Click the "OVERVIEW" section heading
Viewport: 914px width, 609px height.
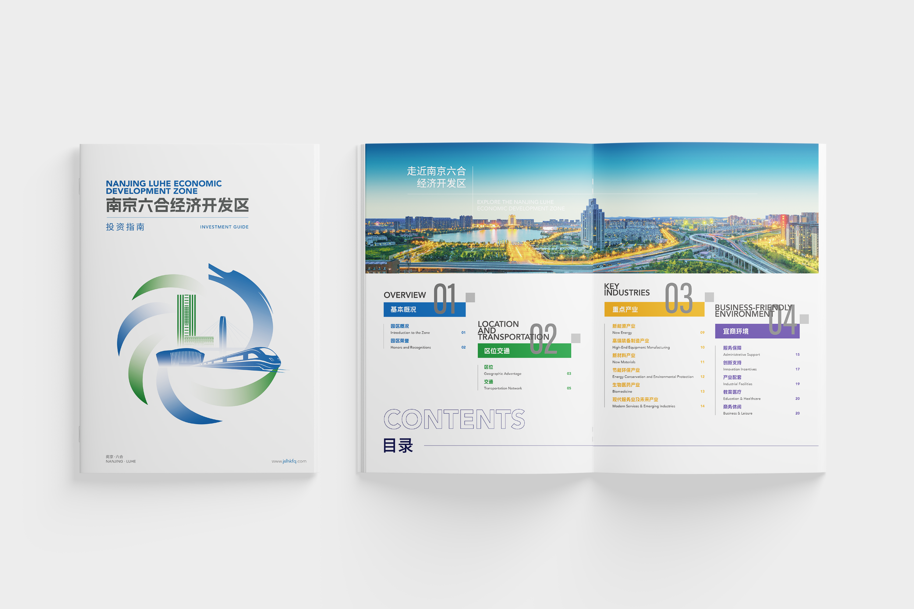pos(405,295)
